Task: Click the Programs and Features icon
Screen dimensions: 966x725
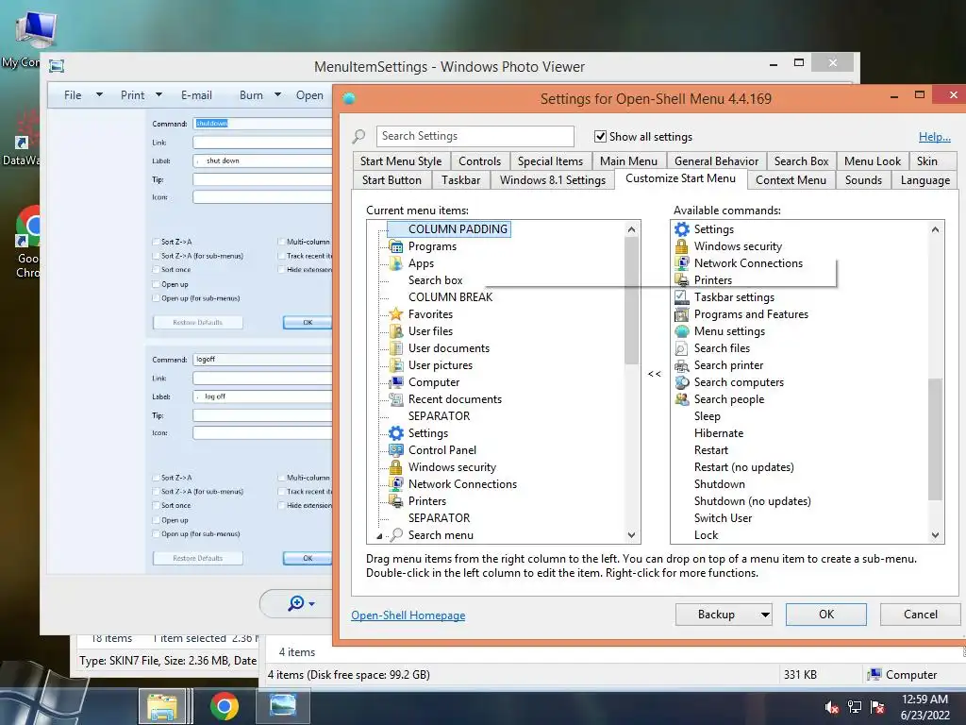Action: coord(681,314)
